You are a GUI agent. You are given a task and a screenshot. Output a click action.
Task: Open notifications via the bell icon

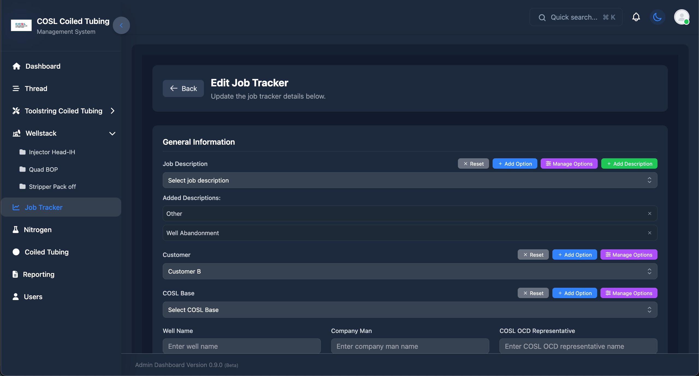tap(636, 17)
